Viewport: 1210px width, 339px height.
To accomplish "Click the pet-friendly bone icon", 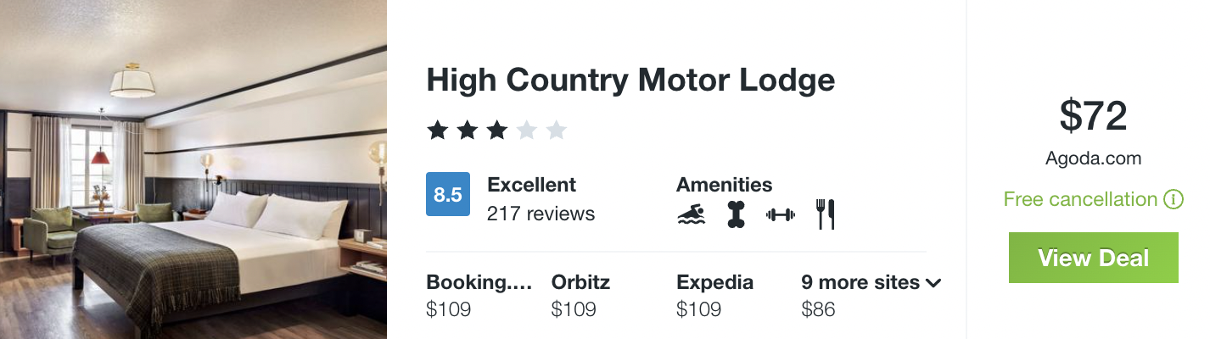I will [735, 215].
